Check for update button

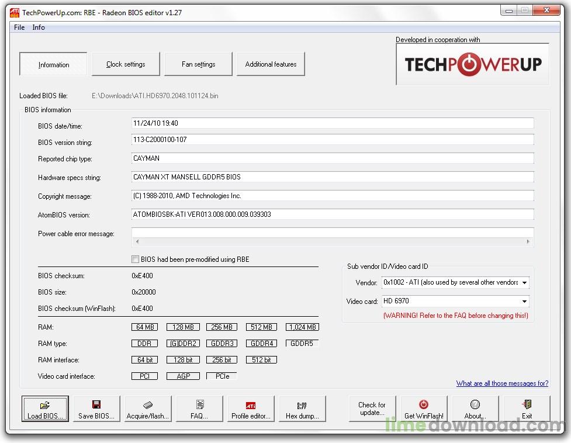click(372, 409)
